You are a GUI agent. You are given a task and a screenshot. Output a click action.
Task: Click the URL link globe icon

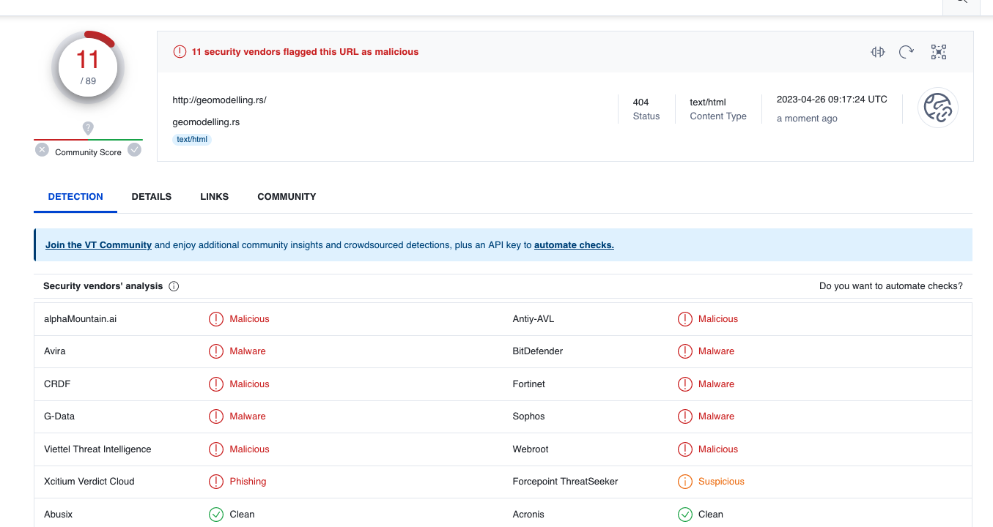click(938, 108)
